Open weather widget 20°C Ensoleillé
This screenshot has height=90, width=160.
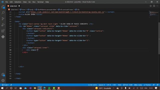click(103, 88)
